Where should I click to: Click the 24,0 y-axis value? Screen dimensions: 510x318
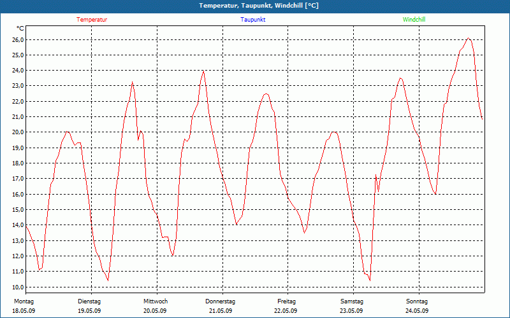coord(18,71)
